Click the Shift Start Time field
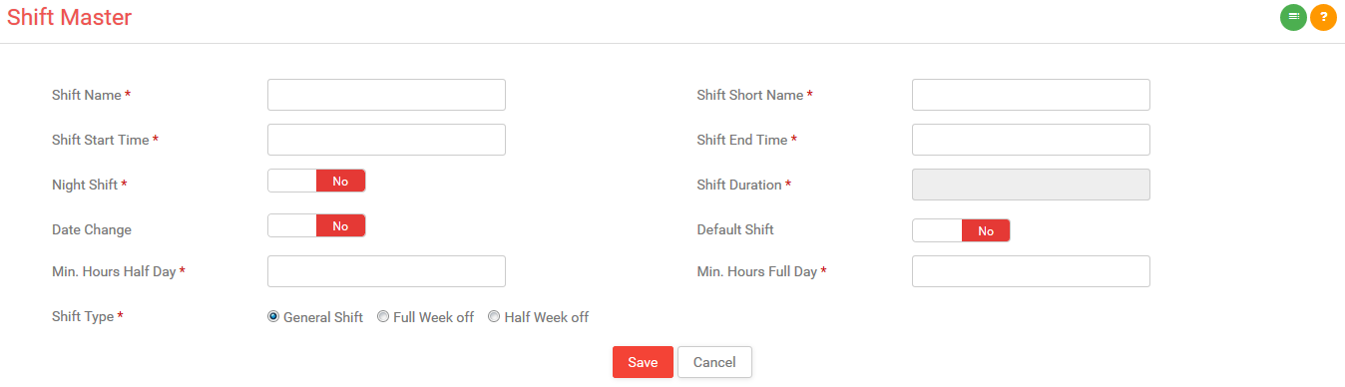The image size is (1345, 387). pyautogui.click(x=386, y=140)
